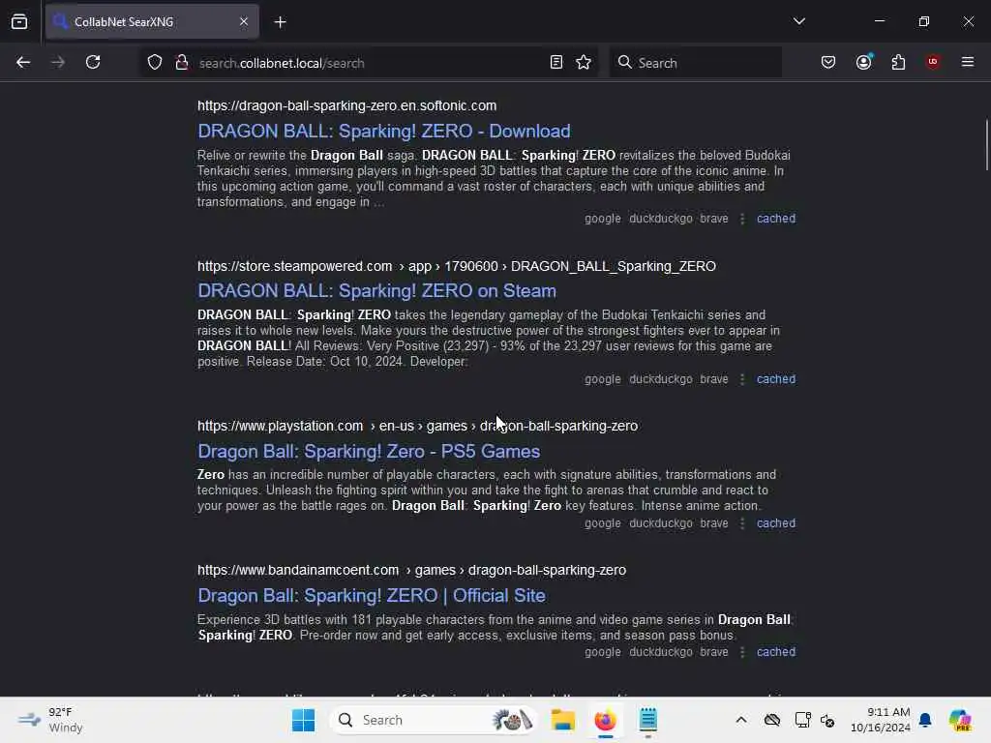991x743 pixels.
Task: Open Dragon Ball: Sparking! Zero - PS5 Games
Action: tap(369, 451)
